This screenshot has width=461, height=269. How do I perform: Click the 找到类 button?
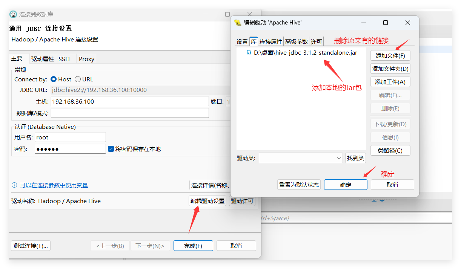[355, 158]
